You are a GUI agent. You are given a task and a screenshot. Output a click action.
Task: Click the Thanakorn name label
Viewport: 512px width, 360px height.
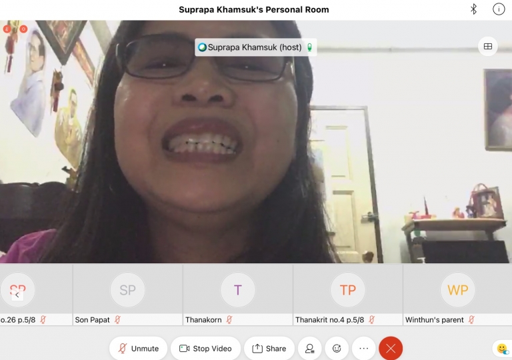(203, 320)
